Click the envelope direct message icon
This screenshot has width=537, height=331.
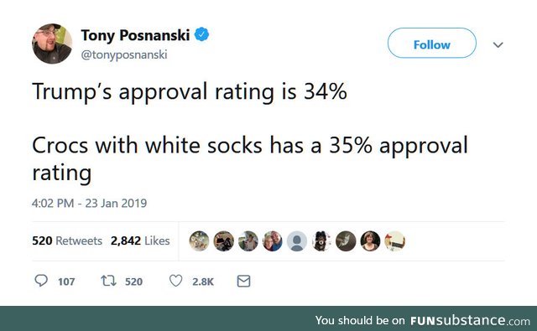(x=243, y=281)
